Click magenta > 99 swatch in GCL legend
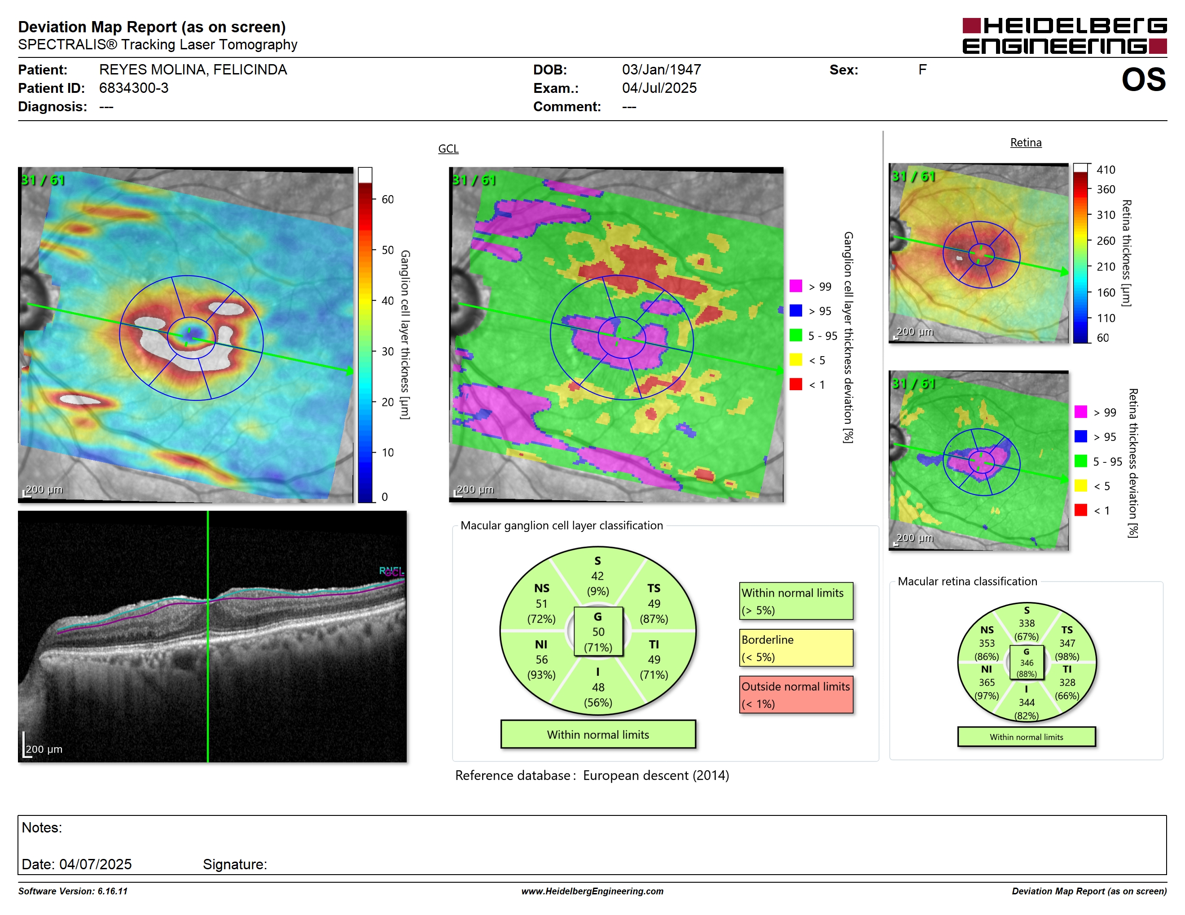The width and height of the screenshot is (1185, 915). tap(795, 286)
